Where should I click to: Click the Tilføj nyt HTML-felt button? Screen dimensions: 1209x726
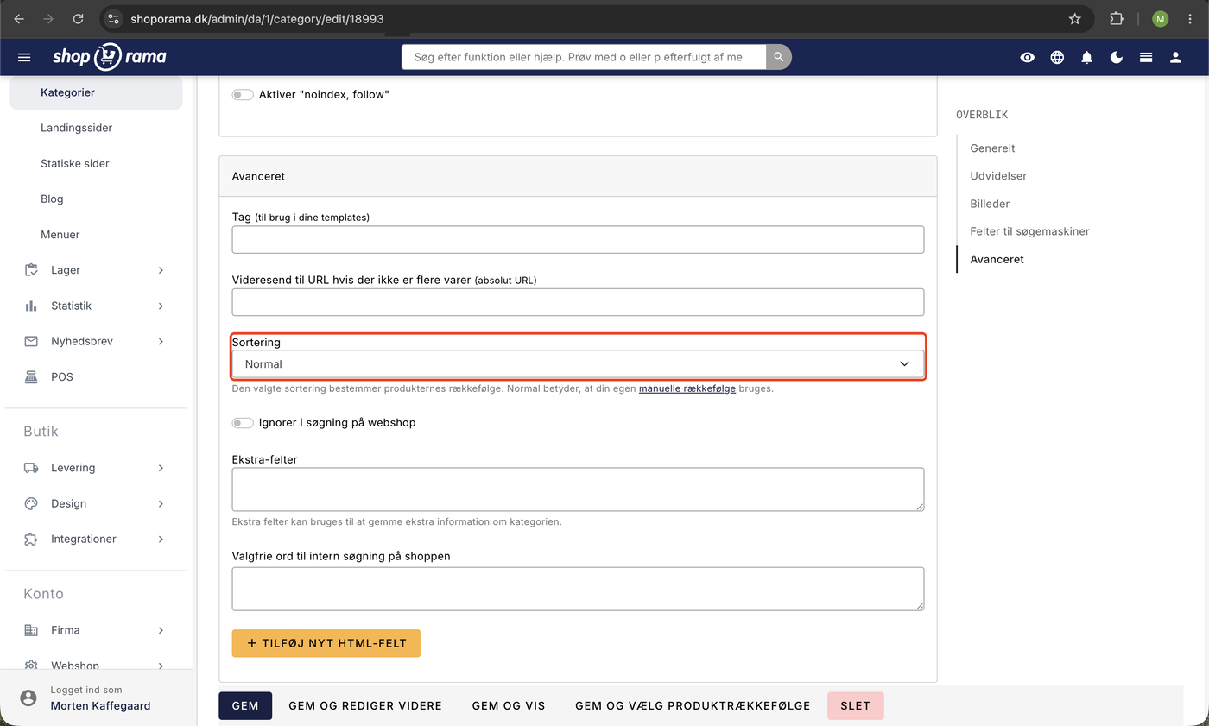coord(326,643)
